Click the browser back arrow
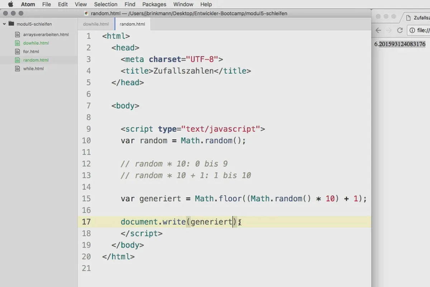Viewport: 430px width, 287px height. pyautogui.click(x=378, y=30)
